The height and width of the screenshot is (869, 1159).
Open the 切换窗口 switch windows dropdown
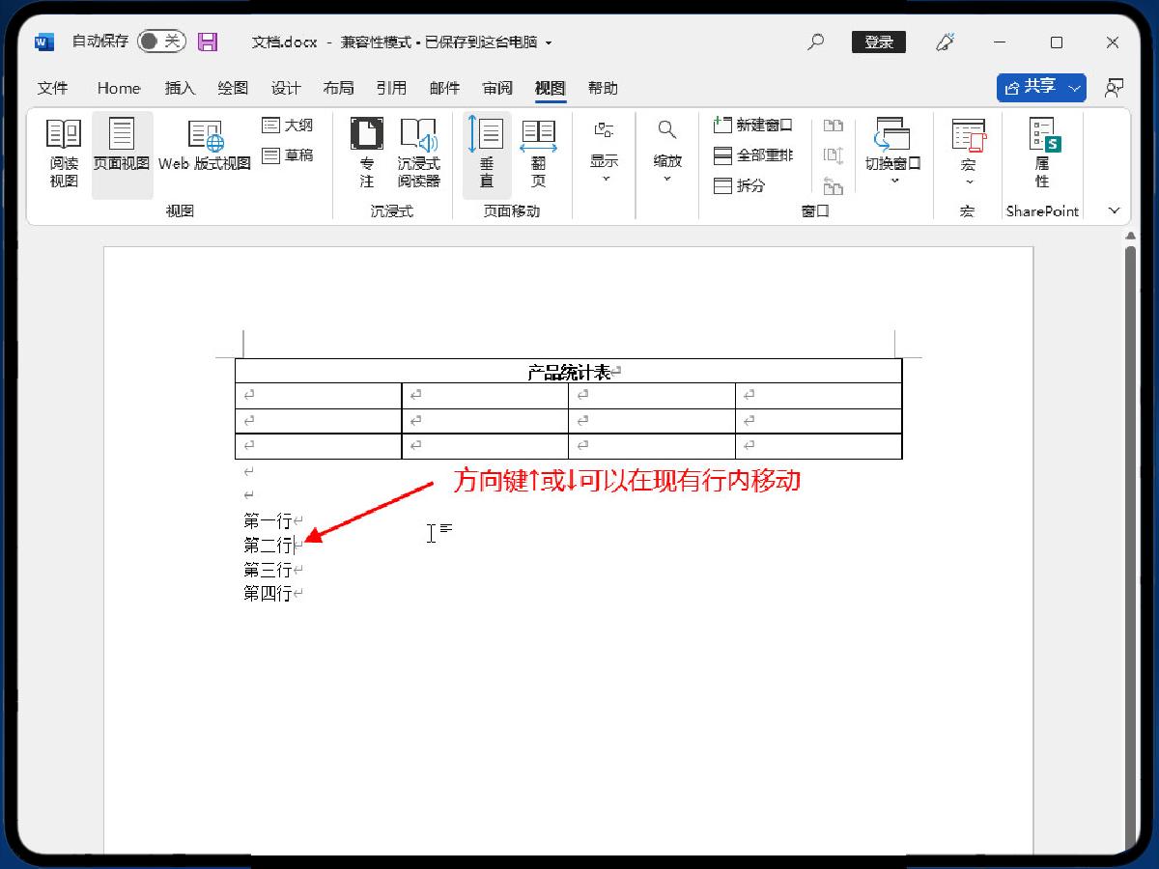pos(892,153)
